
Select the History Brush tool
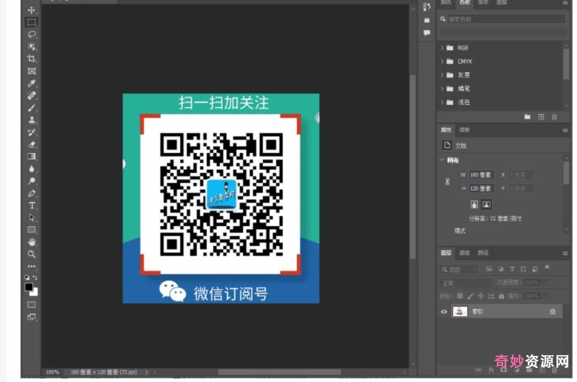tap(32, 132)
